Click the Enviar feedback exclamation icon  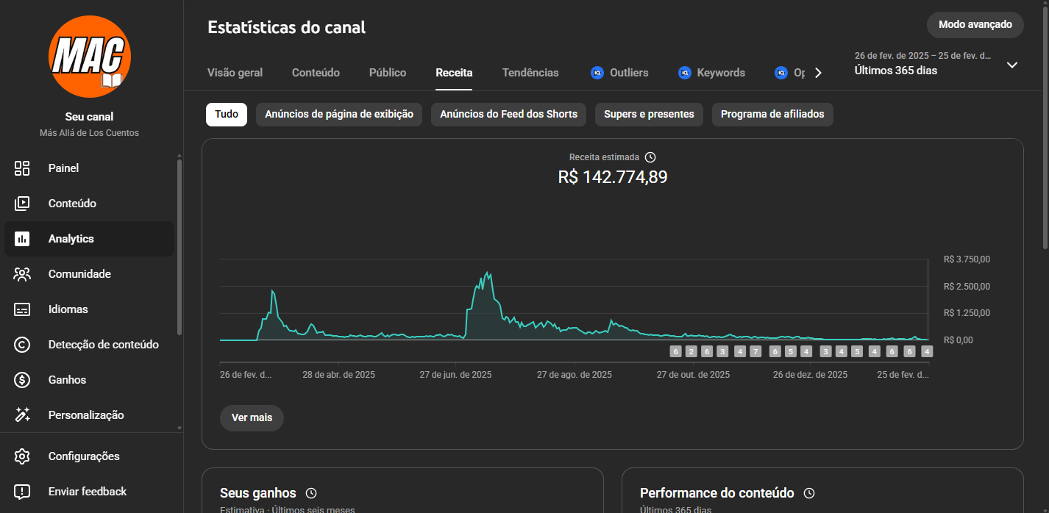click(22, 492)
